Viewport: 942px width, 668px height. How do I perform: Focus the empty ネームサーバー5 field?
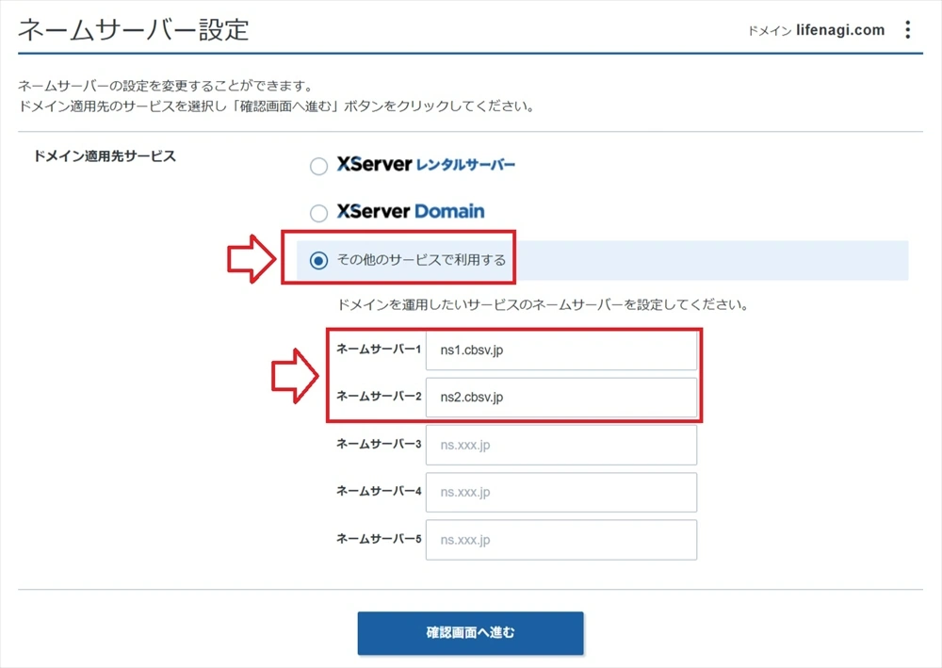pyautogui.click(x=560, y=539)
